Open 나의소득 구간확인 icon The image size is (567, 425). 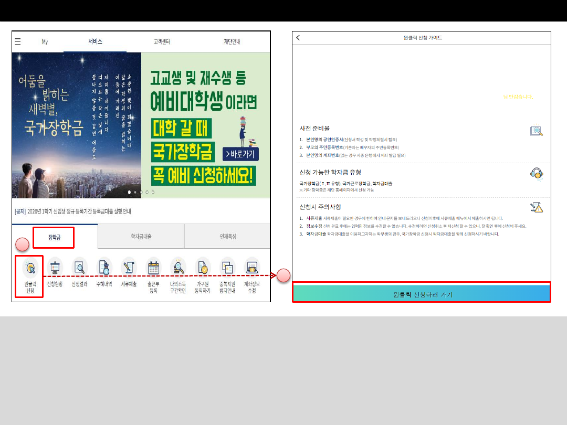(178, 268)
